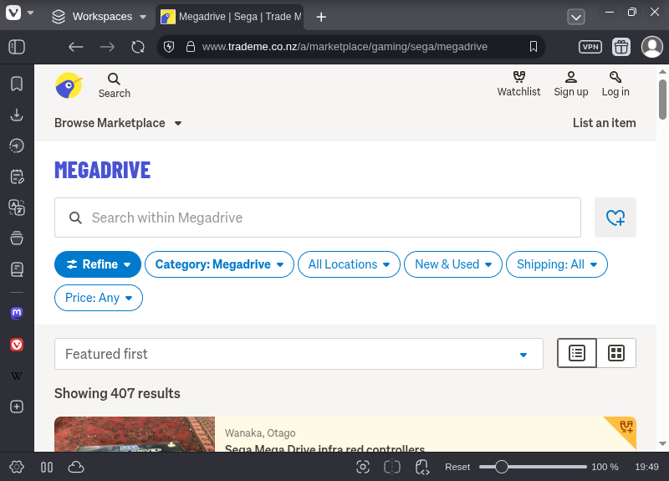Reload the current page
This screenshot has width=669, height=481.
point(138,47)
